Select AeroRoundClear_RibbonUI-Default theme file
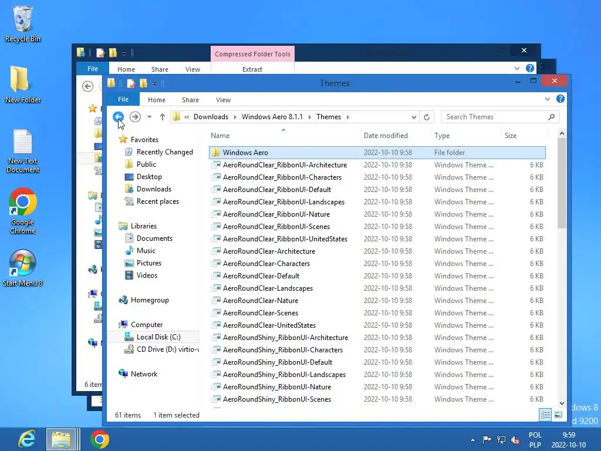This screenshot has width=601, height=451. (377, 190)
